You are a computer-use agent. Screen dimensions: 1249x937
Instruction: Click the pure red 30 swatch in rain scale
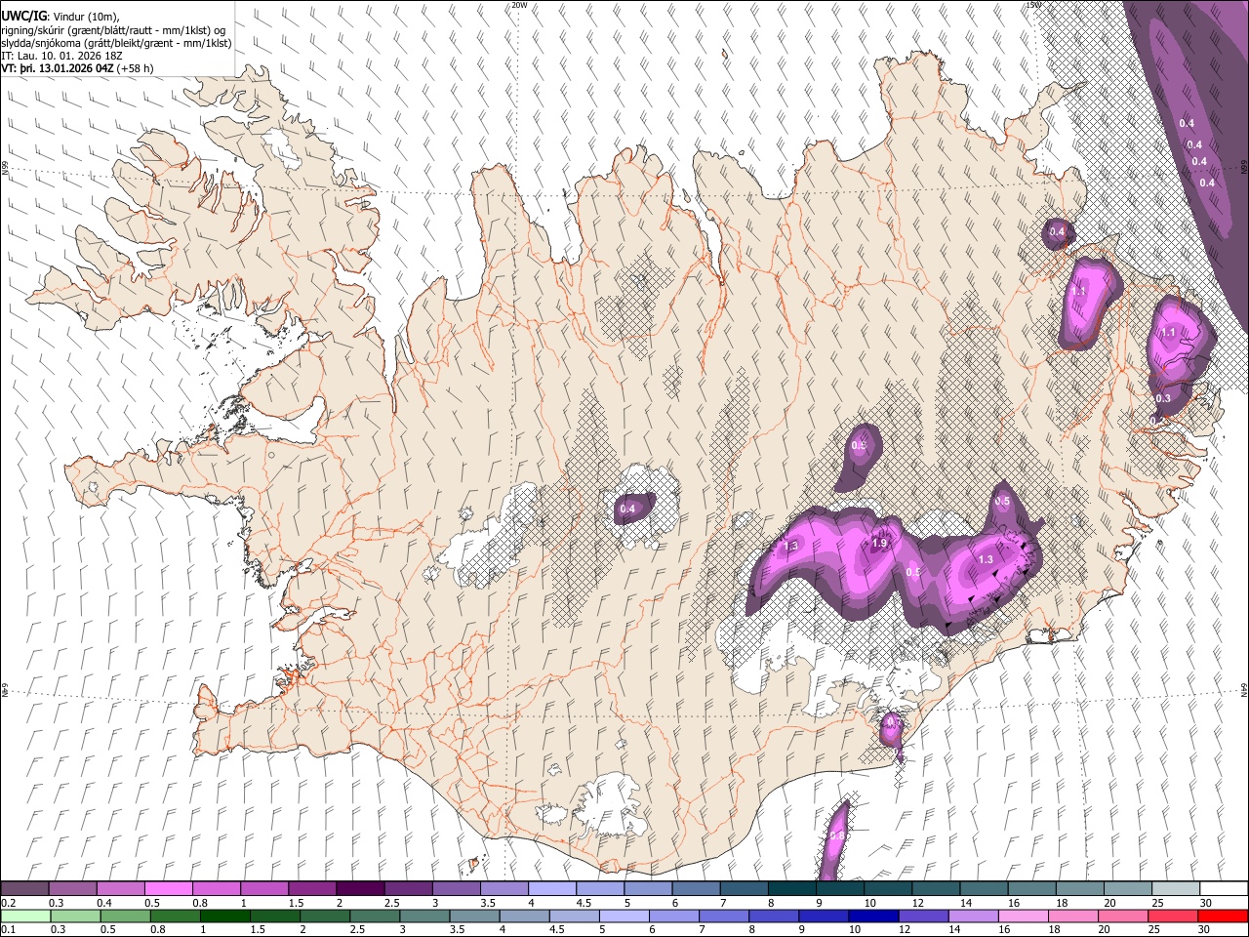coord(1224,916)
